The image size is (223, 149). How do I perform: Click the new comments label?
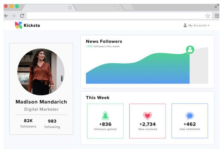pos(190,129)
